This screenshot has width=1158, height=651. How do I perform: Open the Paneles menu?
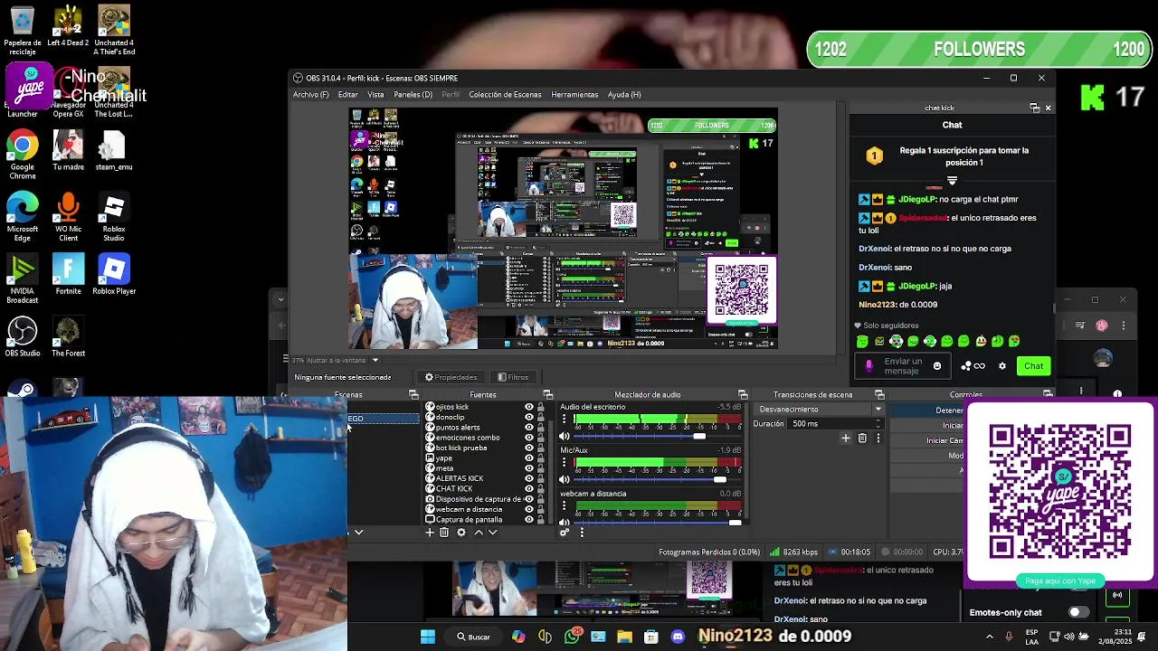[x=413, y=95]
